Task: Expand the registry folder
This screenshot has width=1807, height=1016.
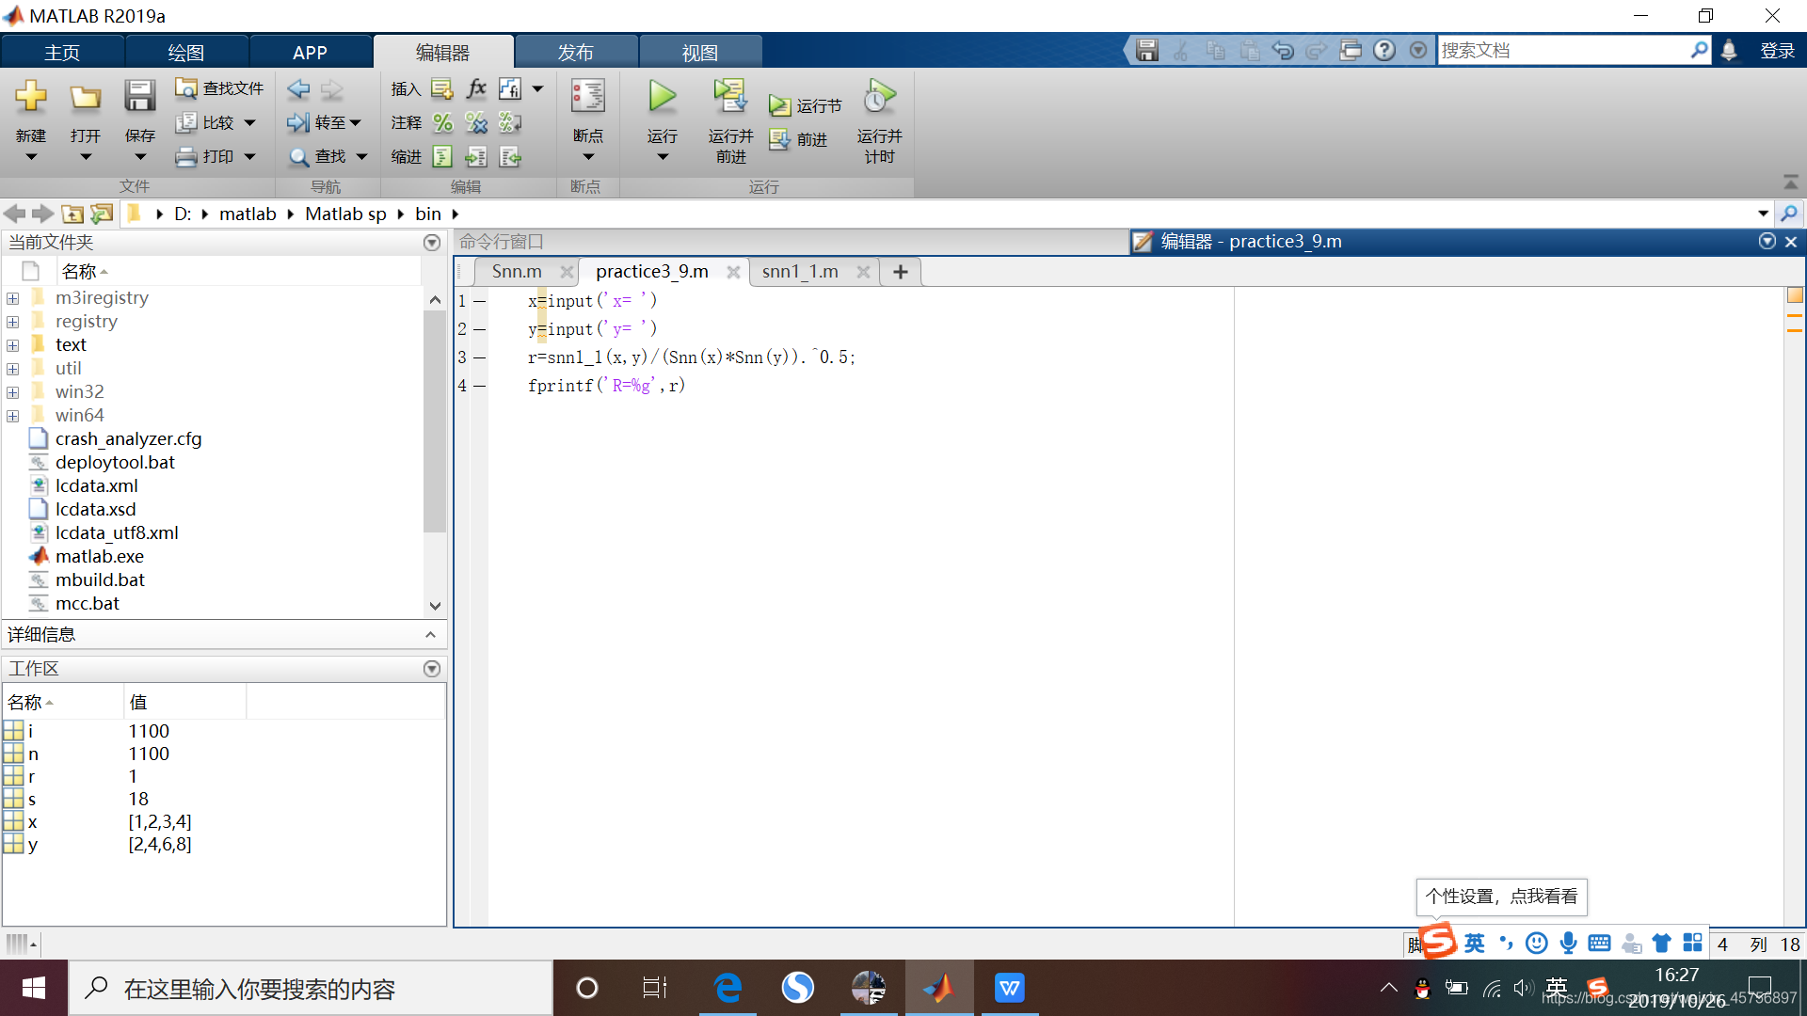Action: point(13,322)
